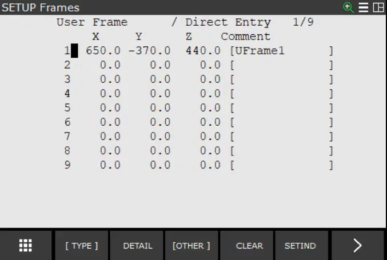Click the split window layout icon
Viewport: 387px width, 260px height.
pos(378,7)
